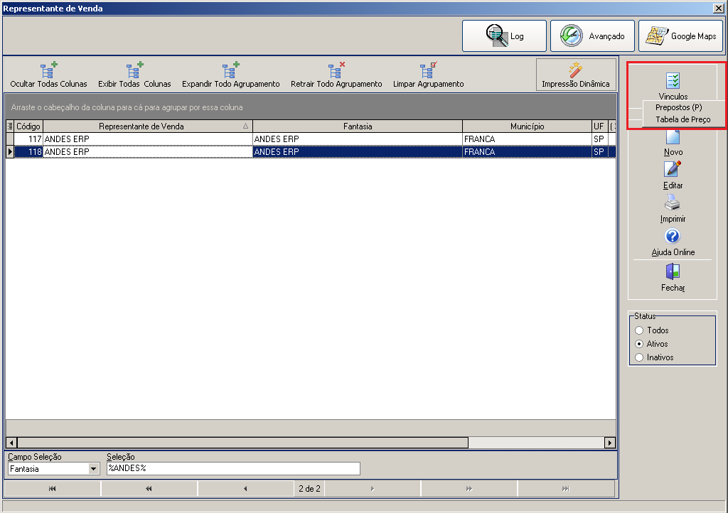Screen dimensions: 728x513
Task: Choose the Inativos status radio button
Action: [x=639, y=357]
